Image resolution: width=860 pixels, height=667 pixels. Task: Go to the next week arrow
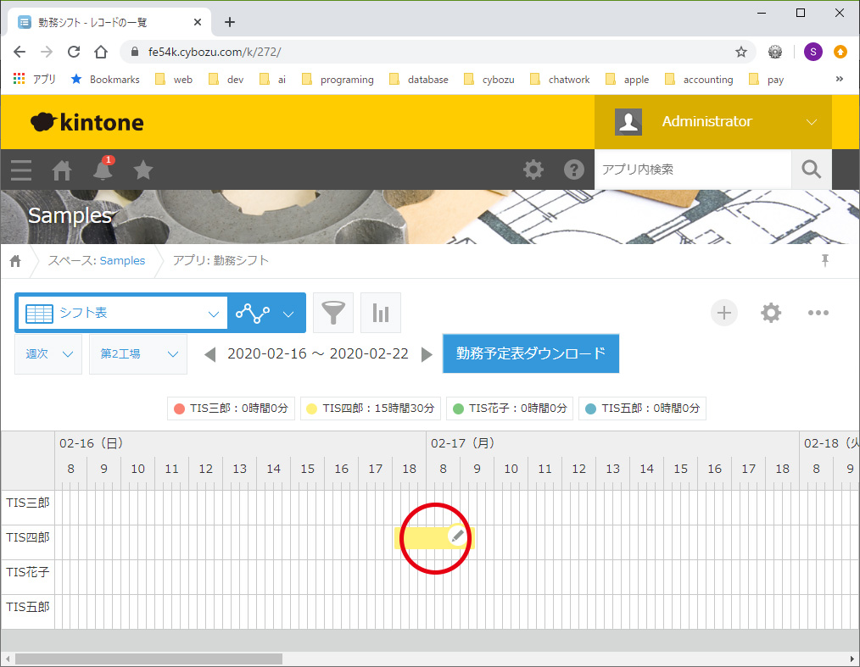pos(427,354)
